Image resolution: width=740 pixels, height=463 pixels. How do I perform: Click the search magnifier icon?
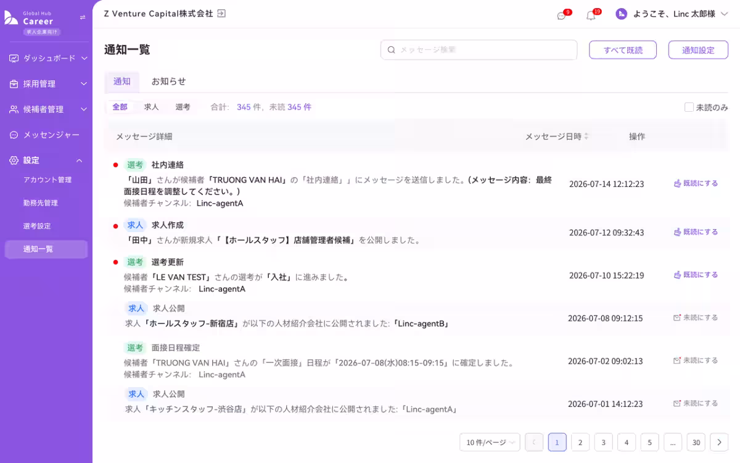coord(391,50)
